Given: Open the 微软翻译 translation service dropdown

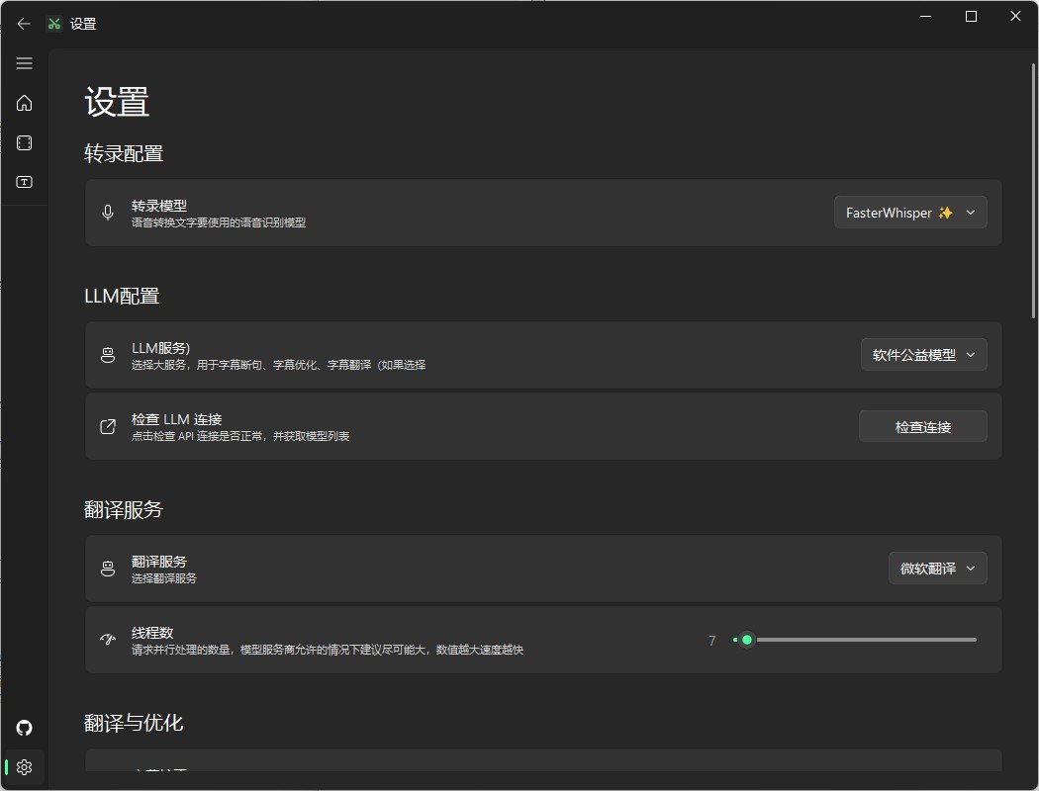Looking at the screenshot, I should coord(937,569).
